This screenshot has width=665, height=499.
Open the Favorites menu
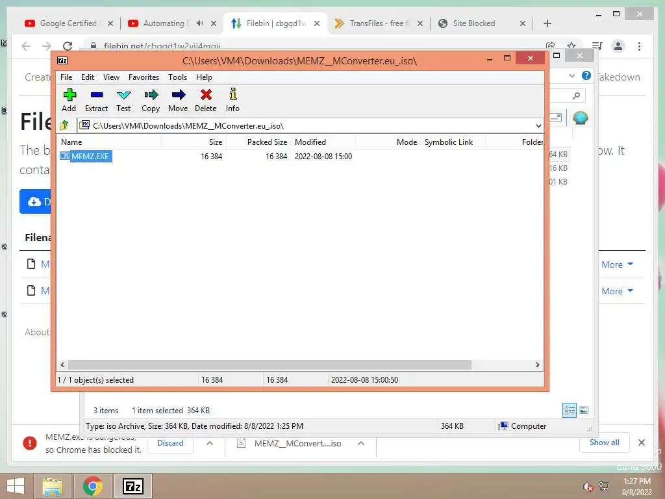click(144, 77)
